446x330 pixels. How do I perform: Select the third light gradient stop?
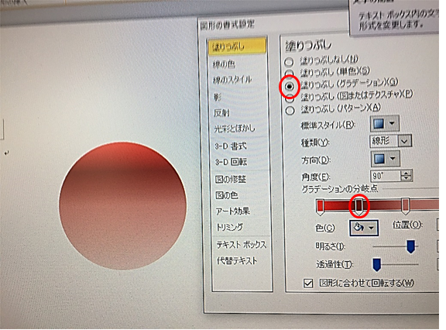405,206
